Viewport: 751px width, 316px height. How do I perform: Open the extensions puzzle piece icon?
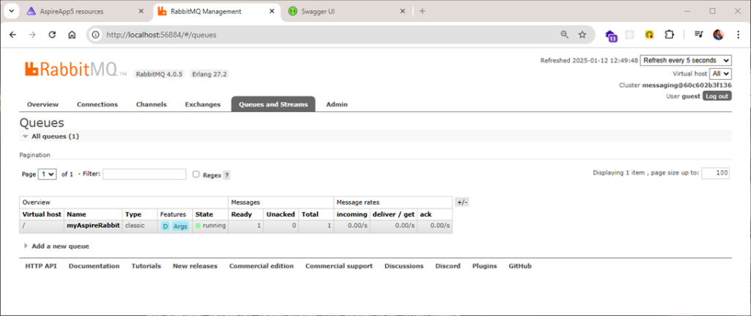click(x=668, y=34)
